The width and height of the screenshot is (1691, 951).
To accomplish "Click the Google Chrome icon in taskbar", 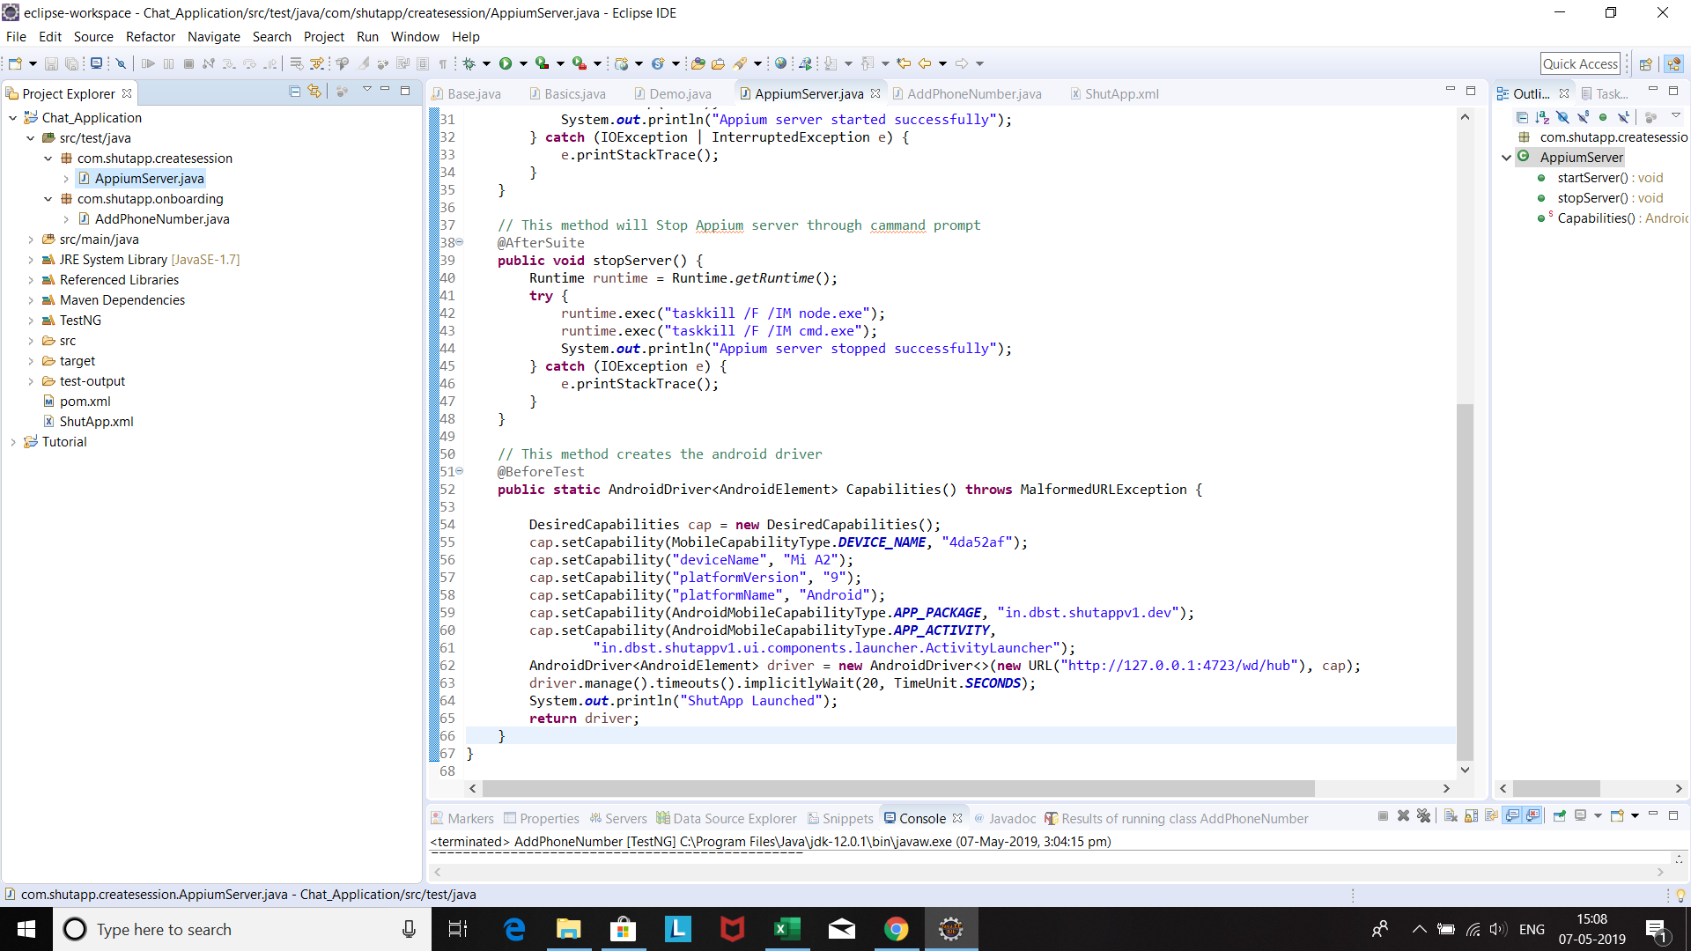I will pyautogui.click(x=896, y=929).
